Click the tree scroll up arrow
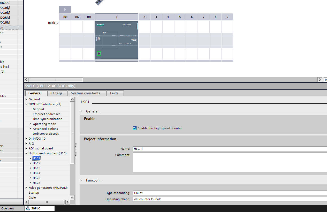This screenshot has width=327, height=212. 72,99
